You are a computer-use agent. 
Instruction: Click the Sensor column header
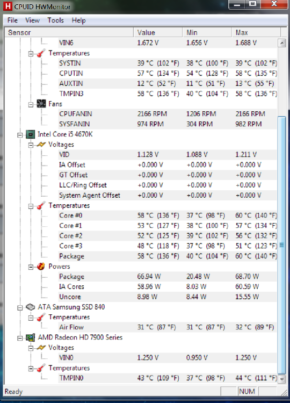pyautogui.click(x=69, y=33)
